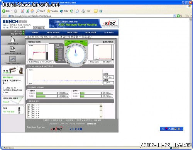Click the results box scroll up arrow
193x150 pixels.
point(101,105)
